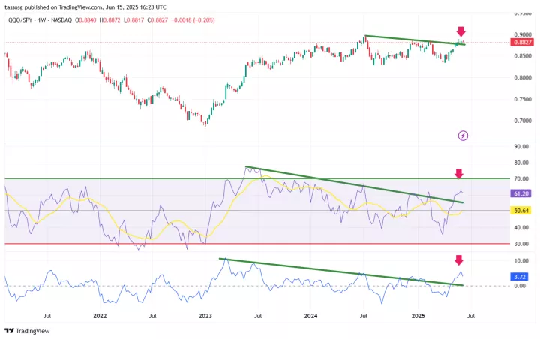Viewport: 540px width, 339px height.
Task: Click the Jul label between 2022 and 2023
Action: (x=152, y=316)
